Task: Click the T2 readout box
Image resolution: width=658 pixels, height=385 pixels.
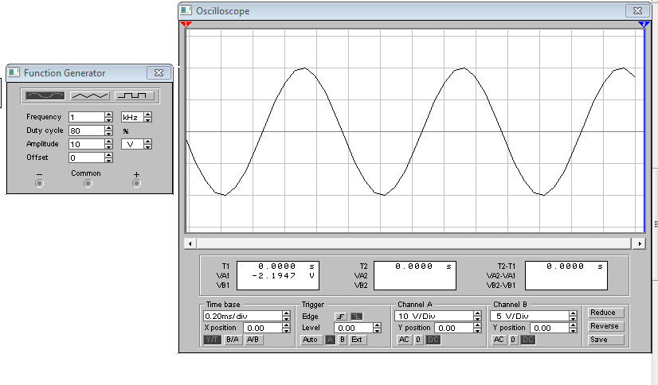Action: [x=415, y=275]
